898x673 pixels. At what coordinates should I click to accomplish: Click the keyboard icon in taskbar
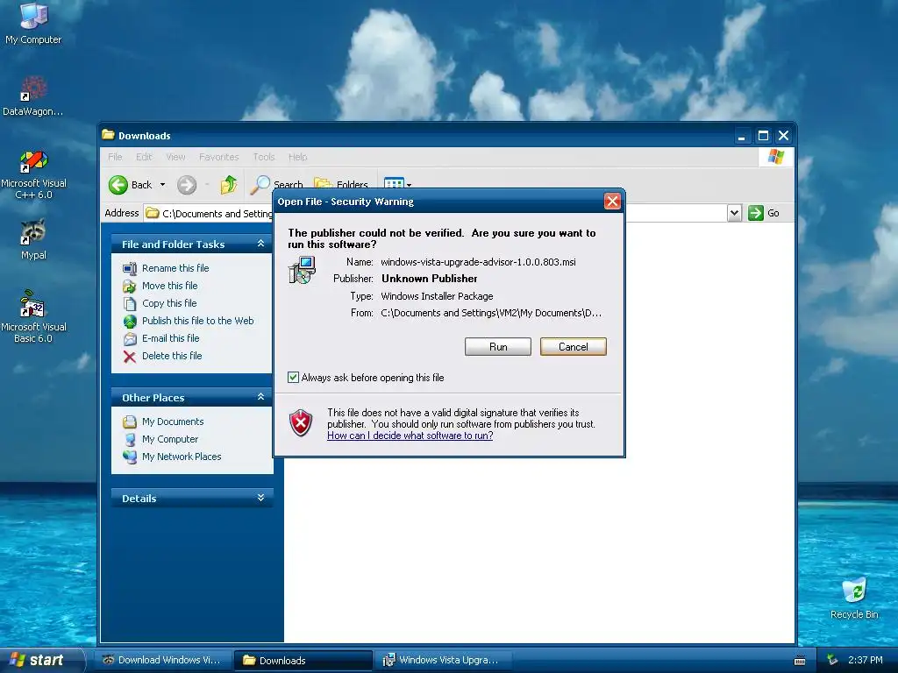click(800, 661)
